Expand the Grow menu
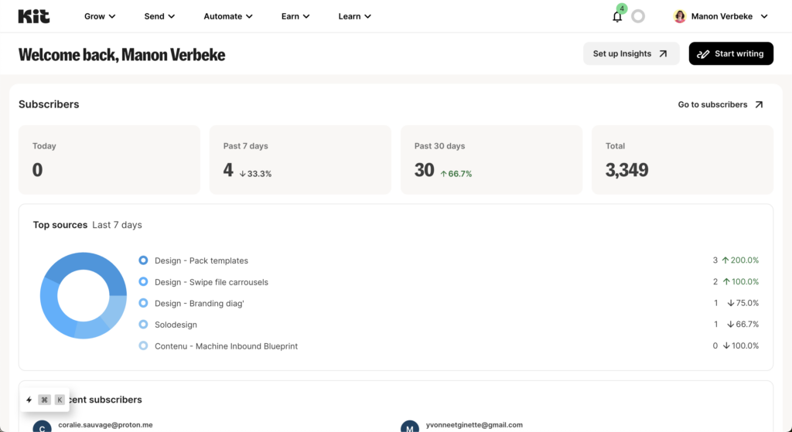 [100, 16]
